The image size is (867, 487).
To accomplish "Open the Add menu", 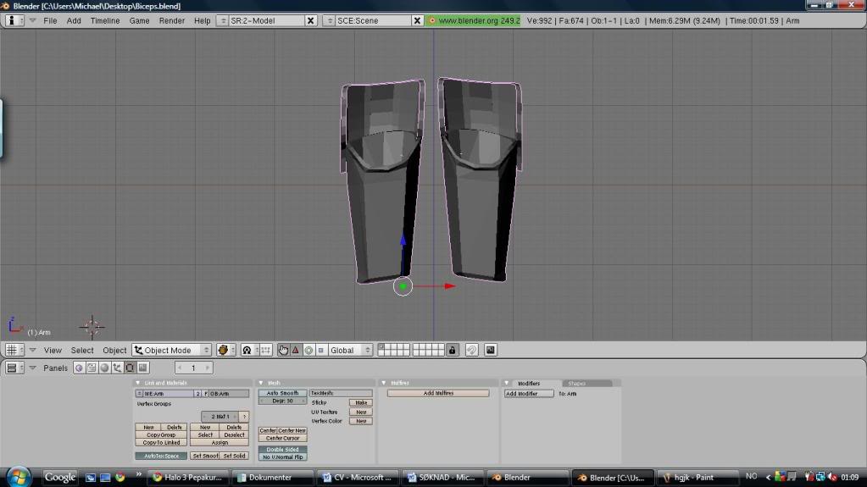I will point(74,20).
